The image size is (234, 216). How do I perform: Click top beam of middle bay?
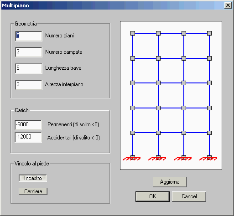click(171, 33)
